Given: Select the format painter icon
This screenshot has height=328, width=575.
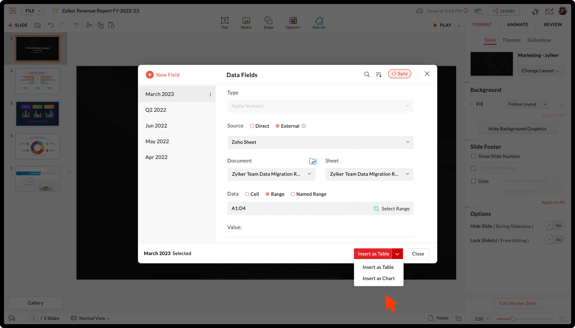Looking at the screenshot, I should [x=76, y=25].
